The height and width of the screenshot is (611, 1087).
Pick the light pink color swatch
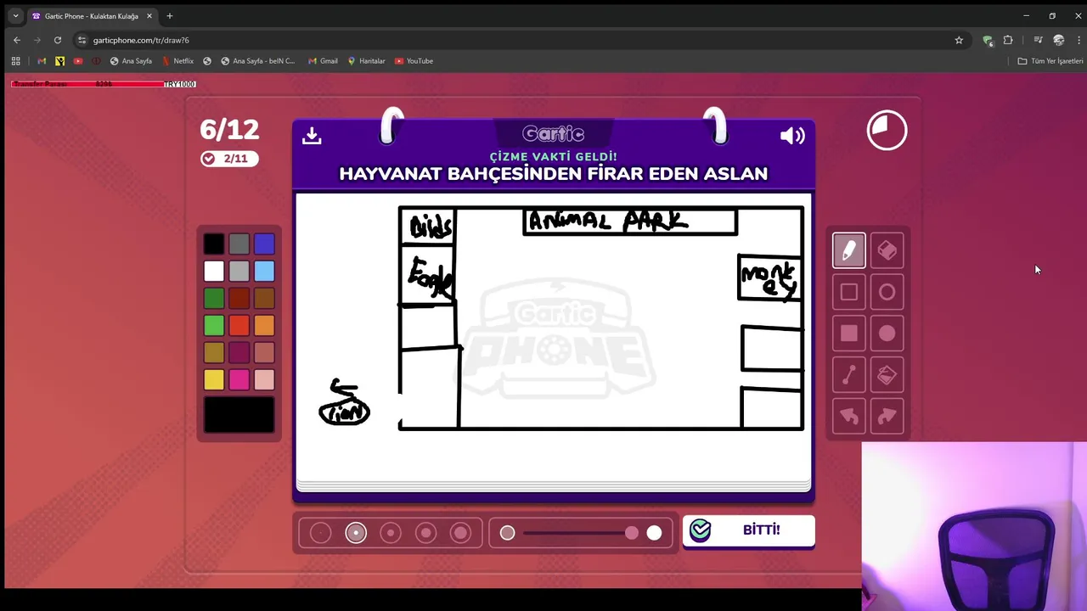[264, 379]
